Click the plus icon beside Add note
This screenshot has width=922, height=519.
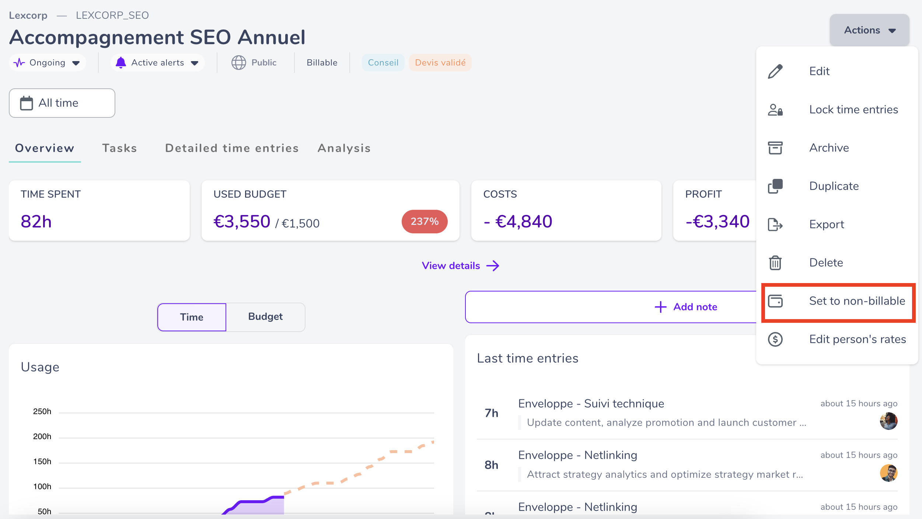coord(661,307)
